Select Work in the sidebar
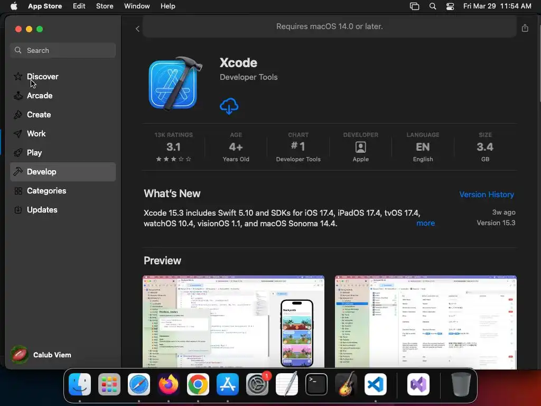Viewport: 541px width, 406px height. pos(63,134)
